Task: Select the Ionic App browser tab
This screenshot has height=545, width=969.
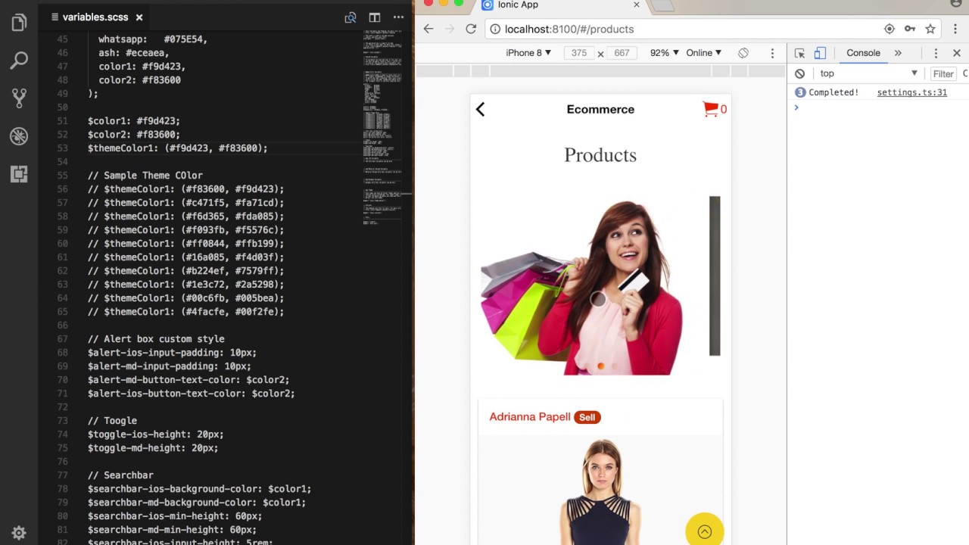Action: (560, 5)
